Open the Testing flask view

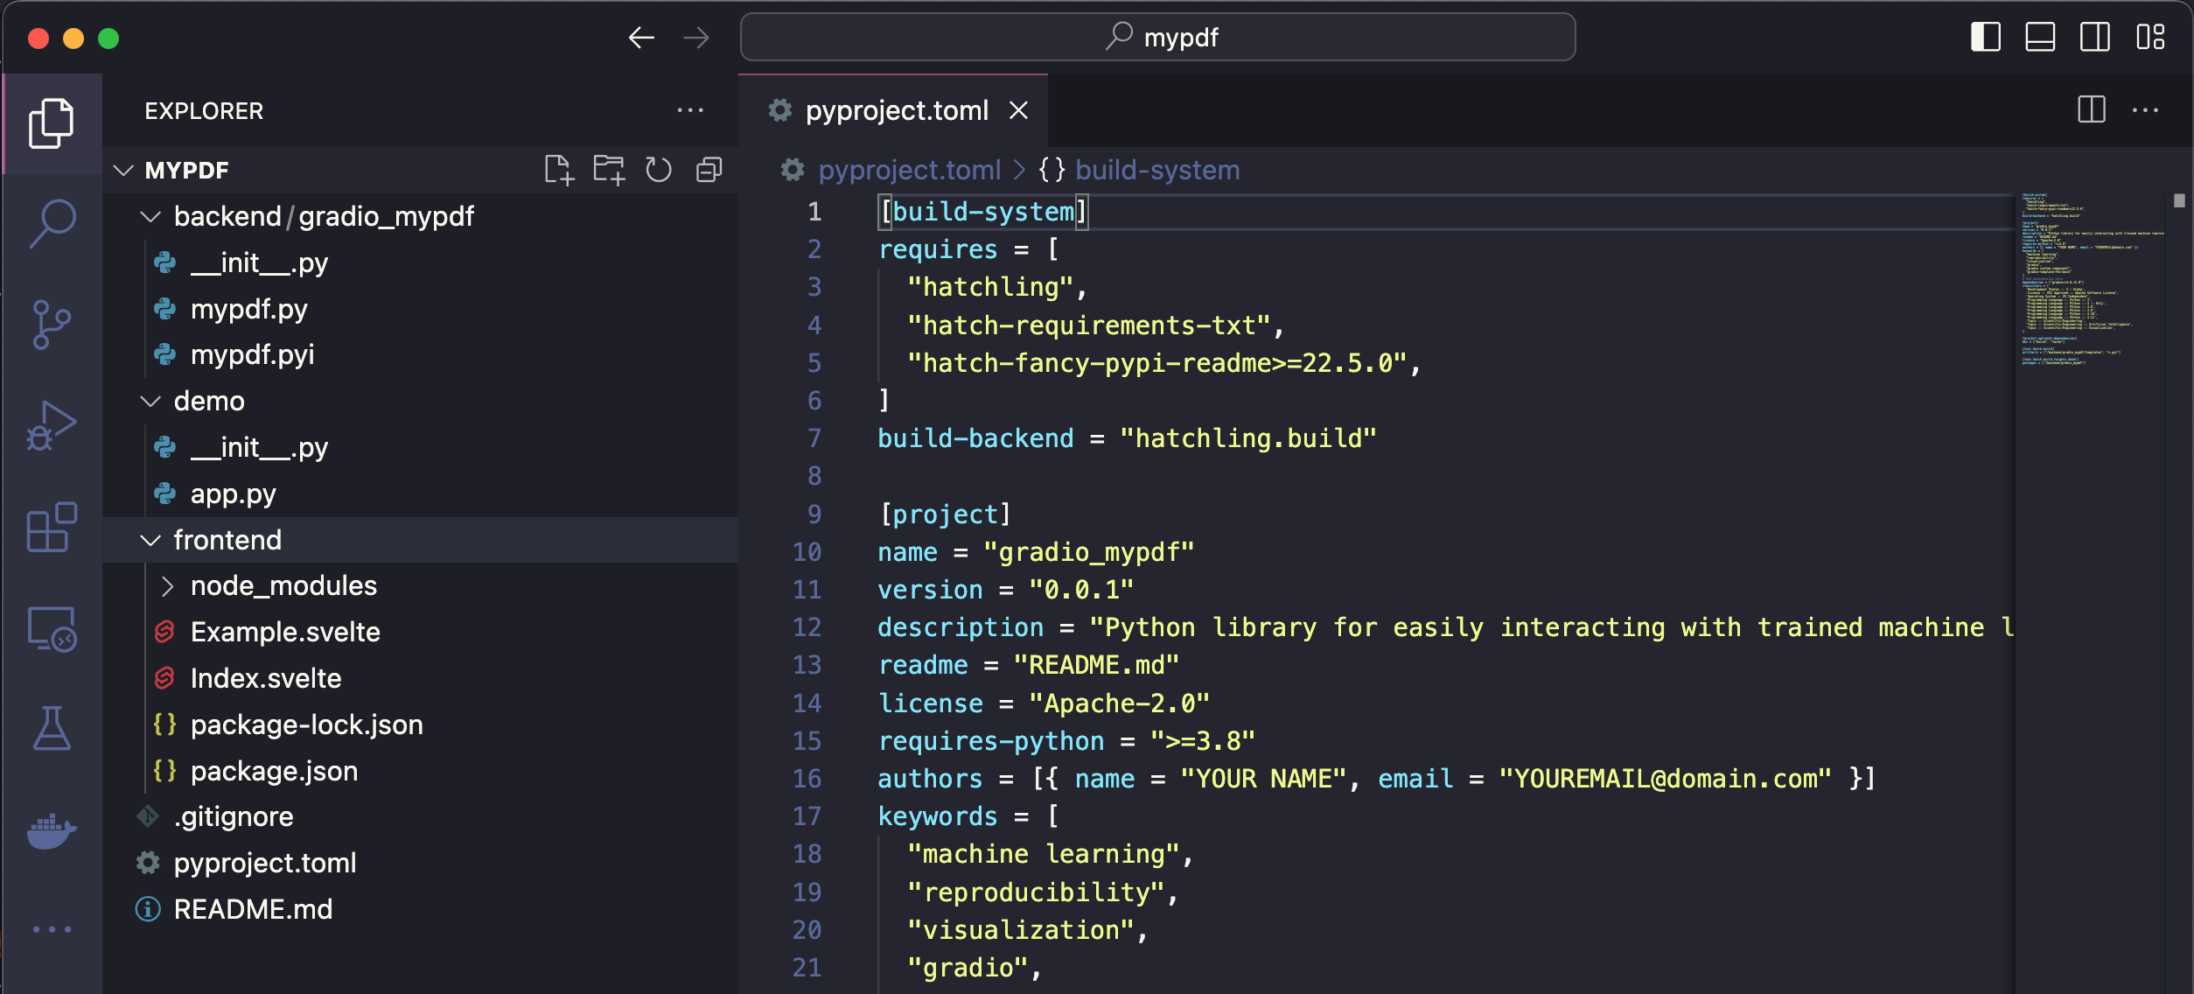click(52, 729)
